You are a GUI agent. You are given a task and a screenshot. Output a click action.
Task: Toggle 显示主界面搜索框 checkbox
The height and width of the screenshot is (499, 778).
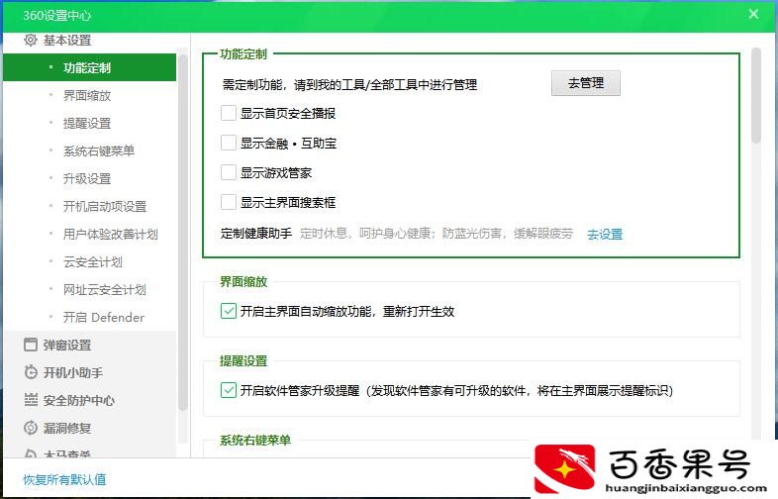coord(229,202)
